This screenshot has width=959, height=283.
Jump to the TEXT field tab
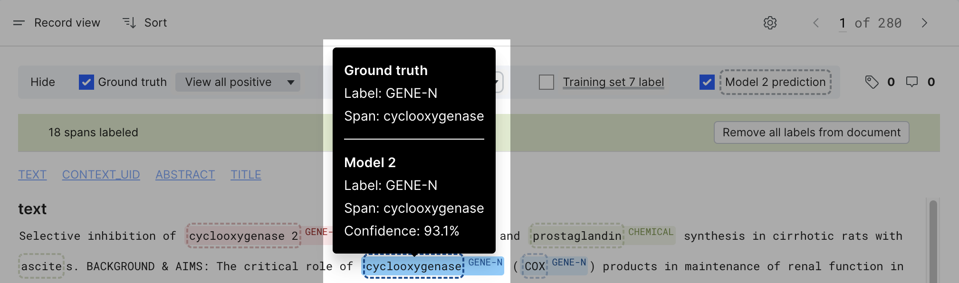(x=32, y=175)
